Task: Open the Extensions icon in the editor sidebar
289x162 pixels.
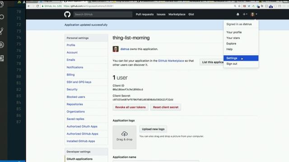Action: point(2,58)
